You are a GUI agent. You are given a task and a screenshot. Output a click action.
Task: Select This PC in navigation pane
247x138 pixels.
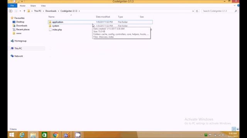18,49
